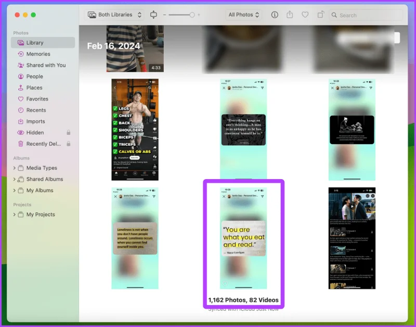Open the All Photos filter dropdown
This screenshot has width=416, height=327.
[x=243, y=15]
